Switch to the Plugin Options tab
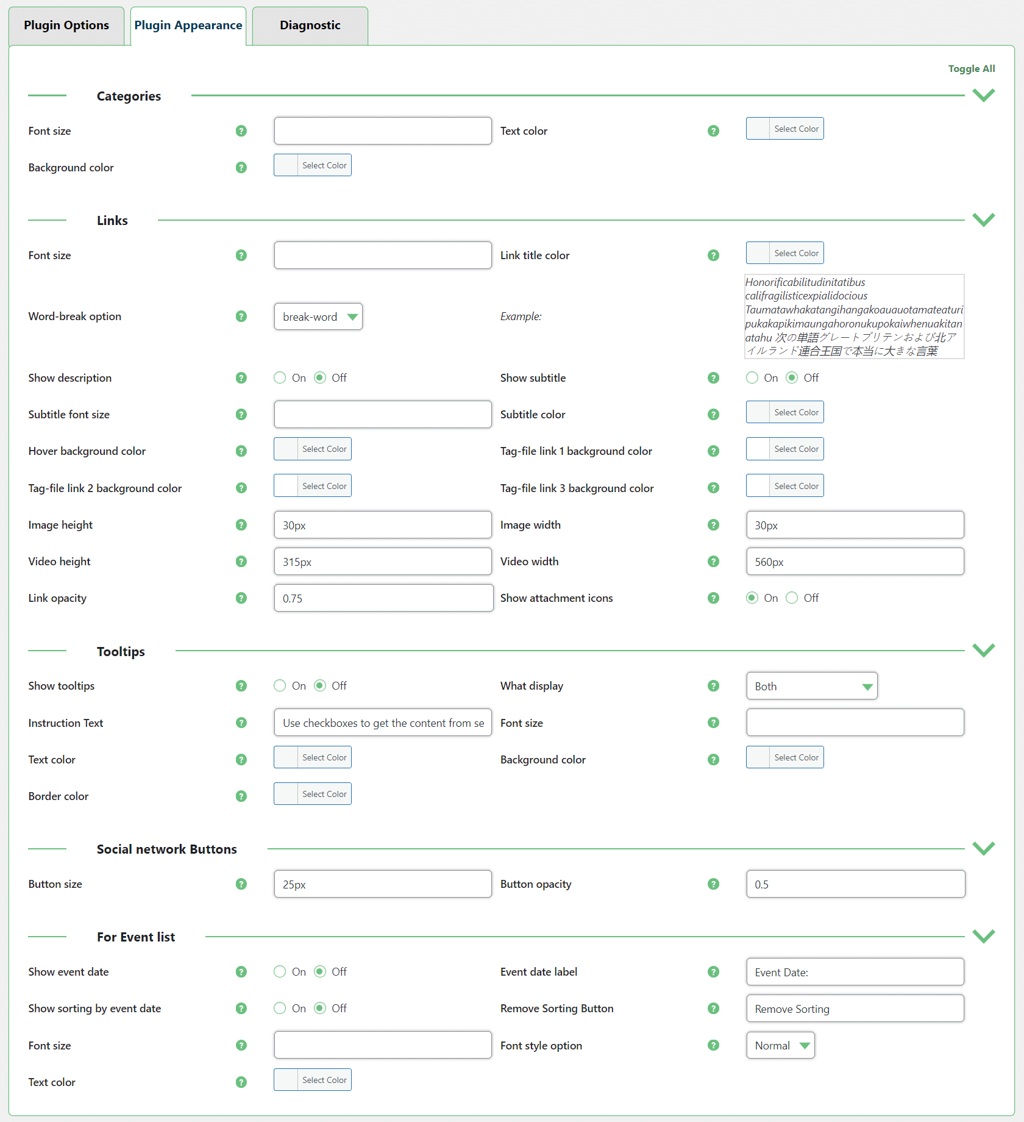 (66, 26)
